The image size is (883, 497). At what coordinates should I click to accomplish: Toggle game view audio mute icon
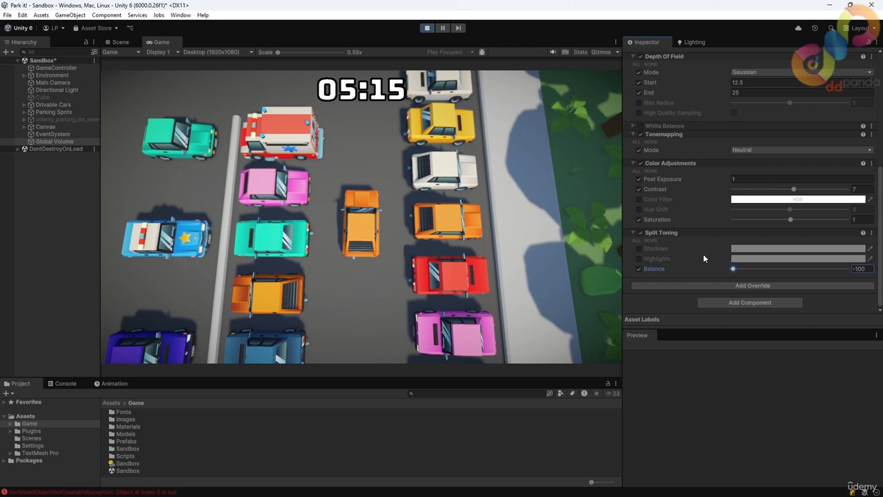pyautogui.click(x=553, y=52)
